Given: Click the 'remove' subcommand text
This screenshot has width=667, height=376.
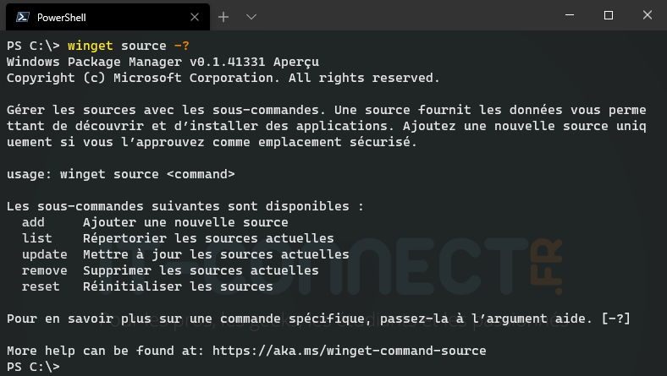Looking at the screenshot, I should pyautogui.click(x=44, y=270).
